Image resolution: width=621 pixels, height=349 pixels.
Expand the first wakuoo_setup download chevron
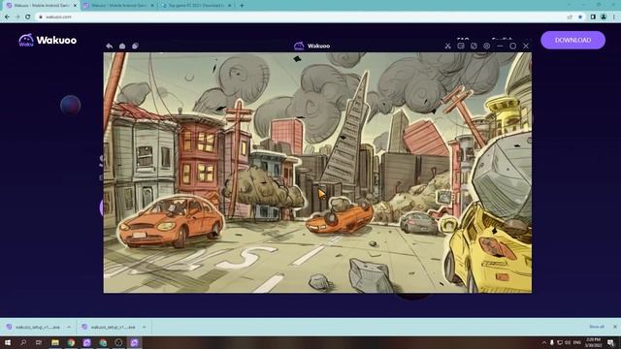point(69,328)
